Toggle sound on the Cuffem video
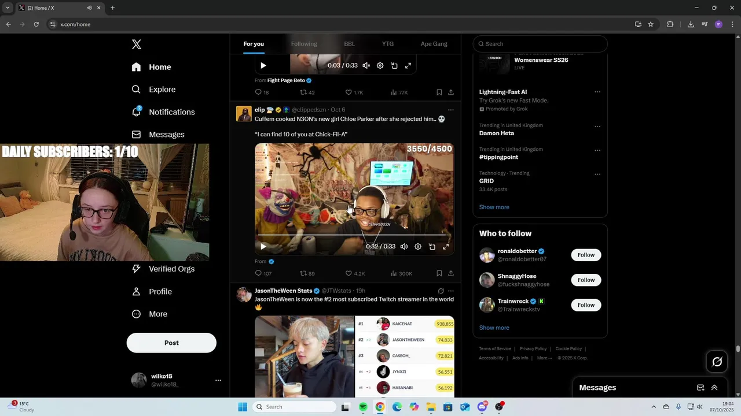 404,247
